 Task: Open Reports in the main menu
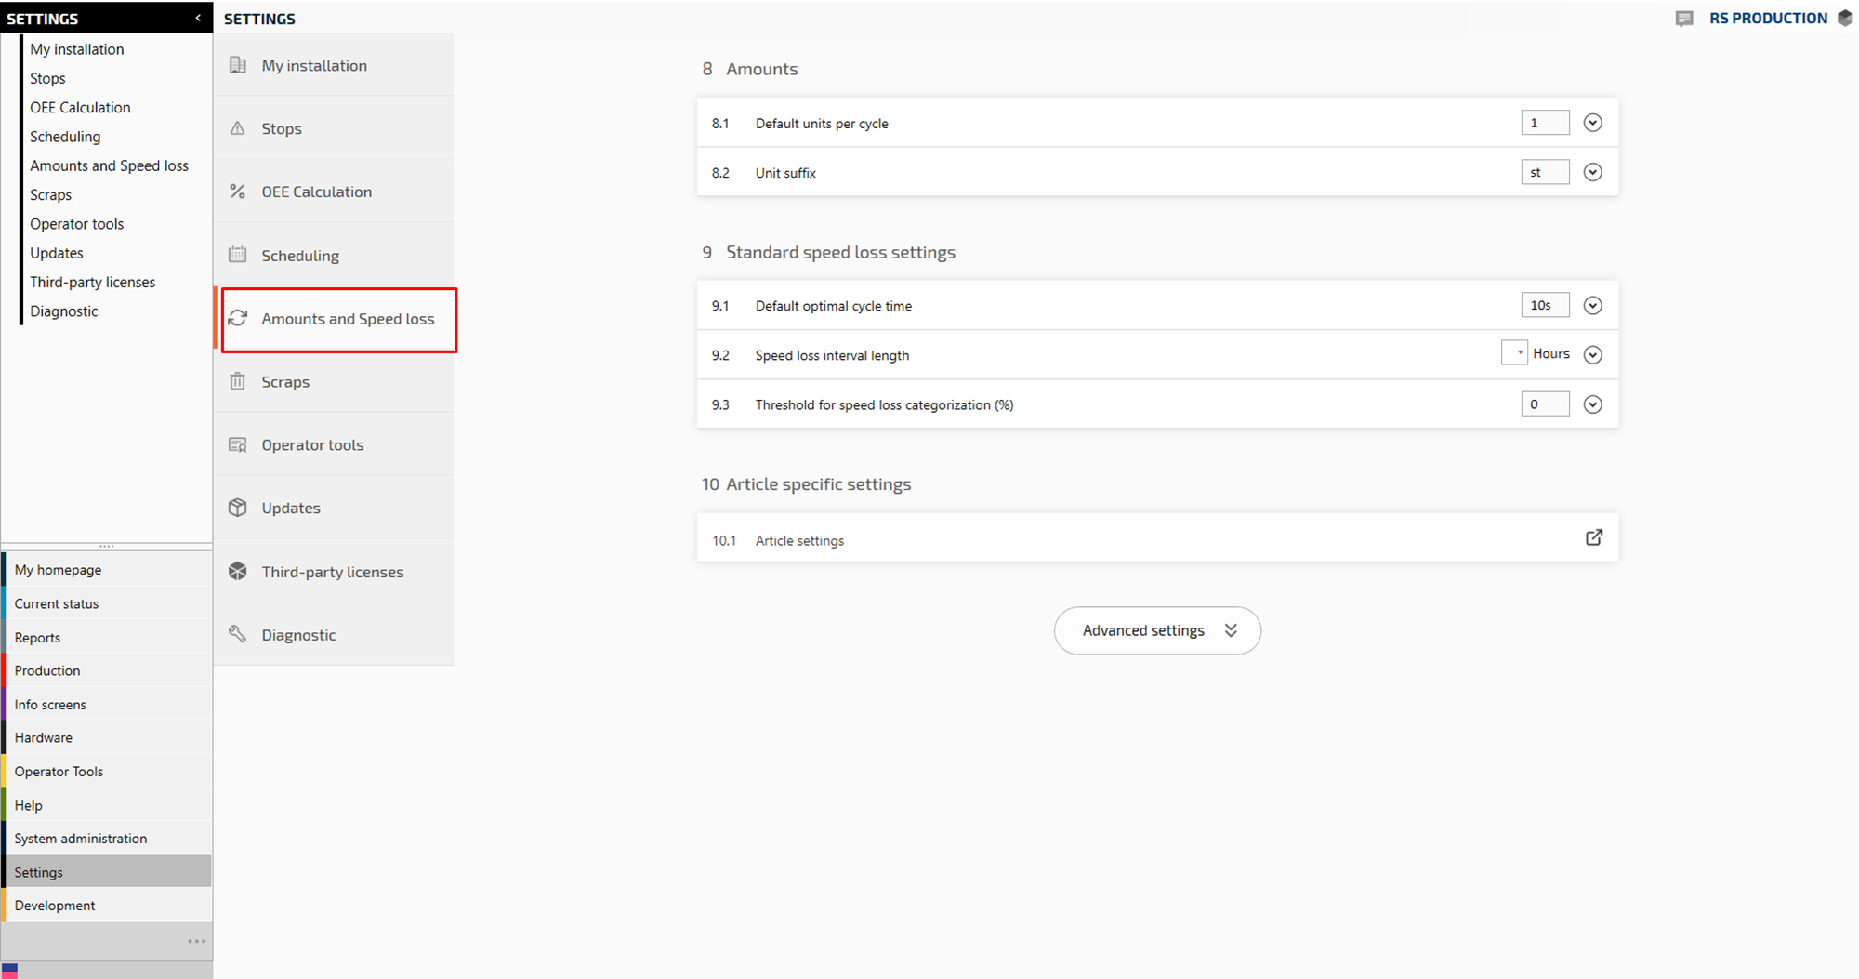37,638
